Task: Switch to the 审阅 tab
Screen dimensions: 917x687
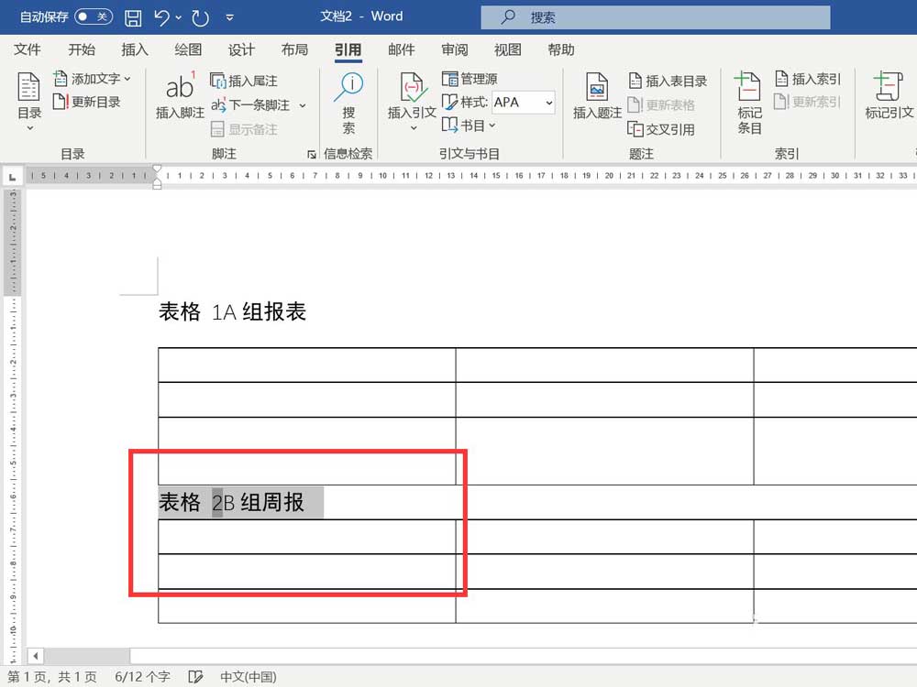Action: pos(455,49)
